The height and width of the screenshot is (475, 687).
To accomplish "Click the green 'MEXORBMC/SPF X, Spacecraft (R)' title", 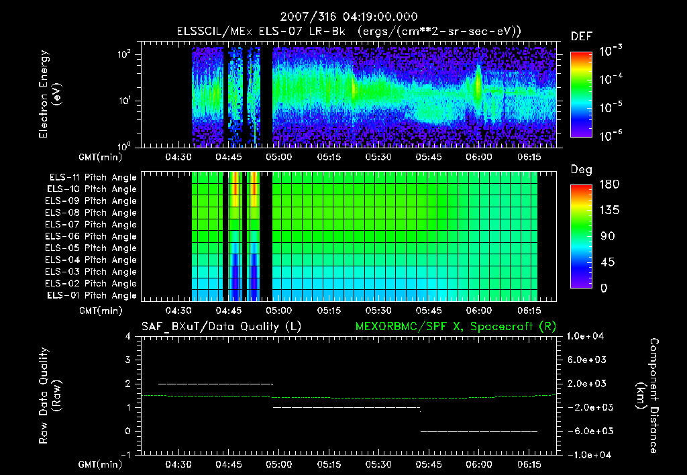I will pos(456,327).
